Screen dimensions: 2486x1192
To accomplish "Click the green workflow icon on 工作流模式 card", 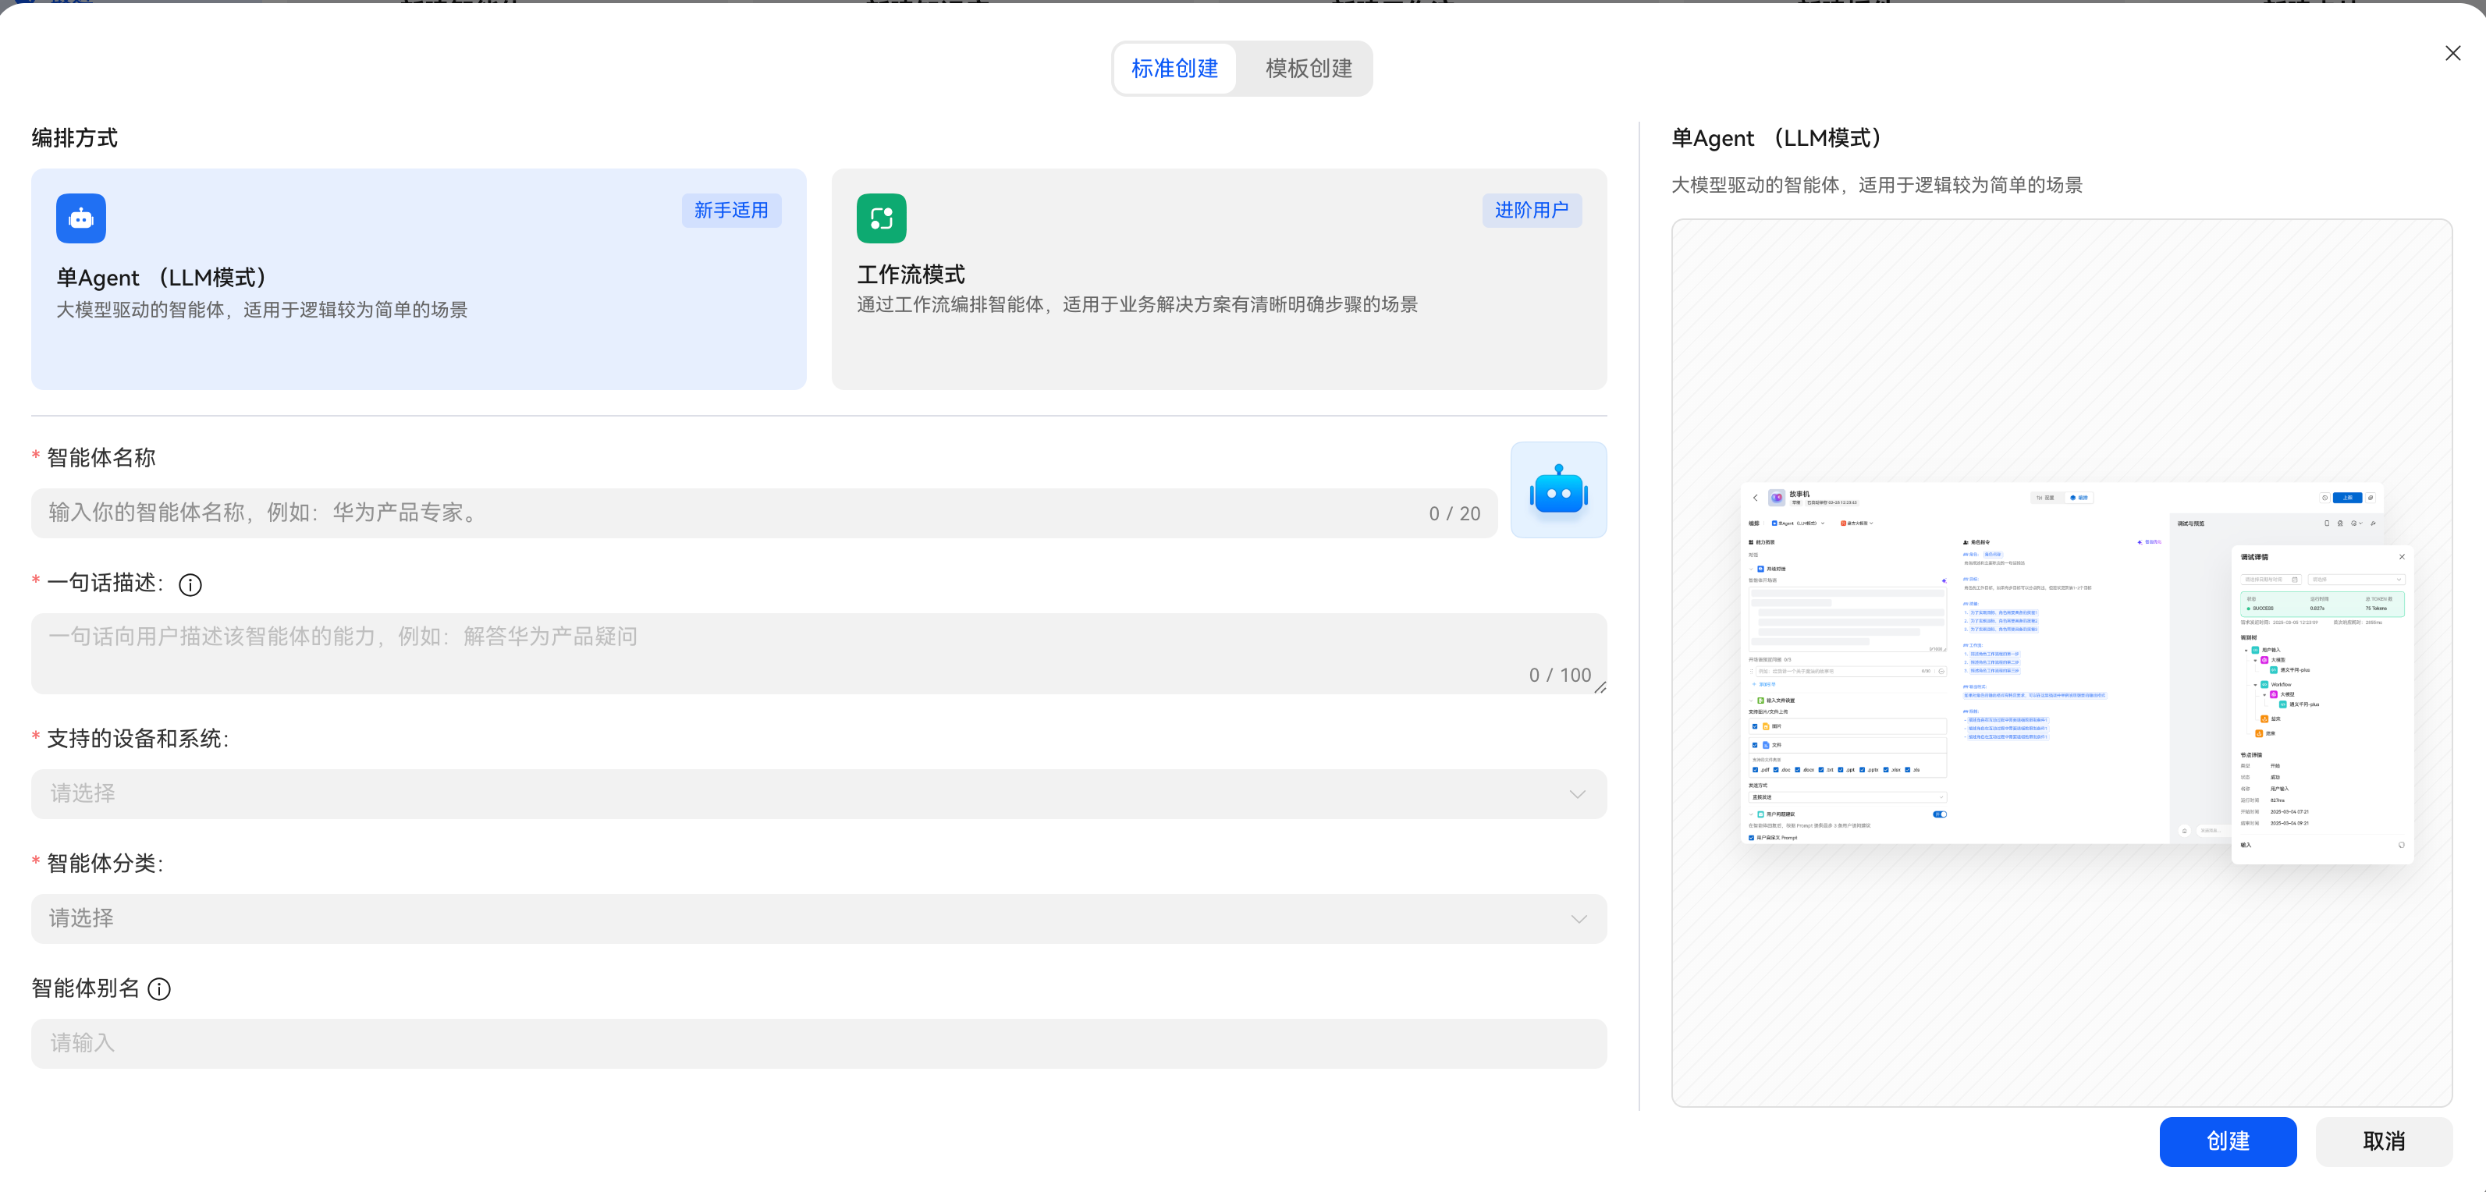I will pos(880,218).
